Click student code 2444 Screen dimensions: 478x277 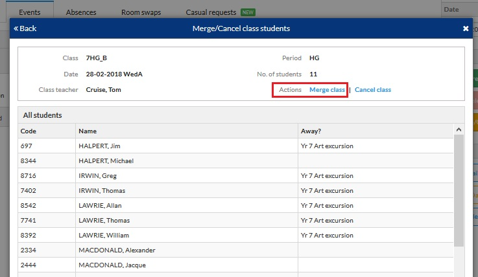(29, 265)
